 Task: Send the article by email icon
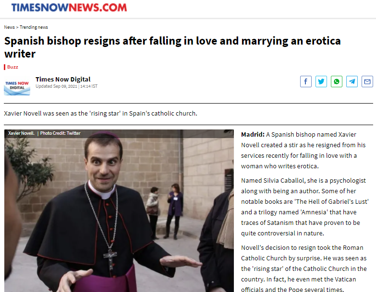pos(367,82)
